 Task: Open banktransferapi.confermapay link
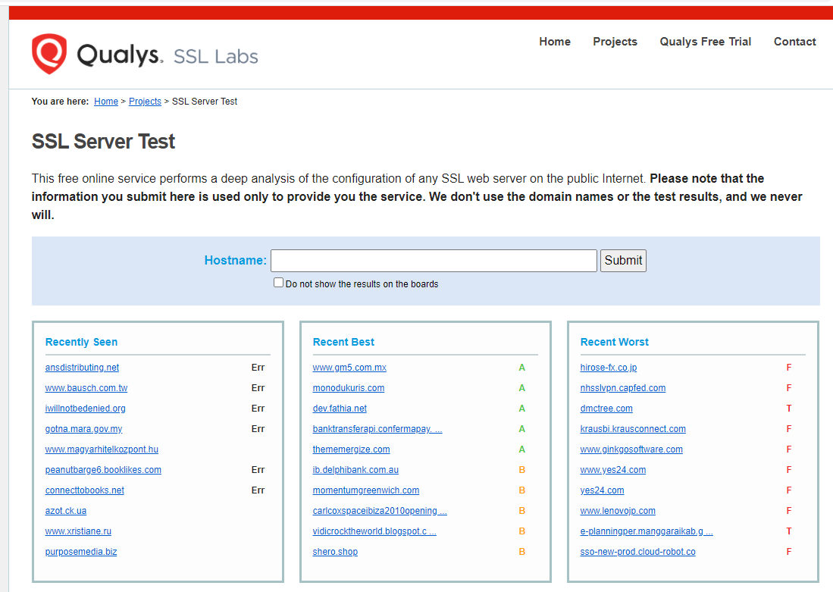377,429
